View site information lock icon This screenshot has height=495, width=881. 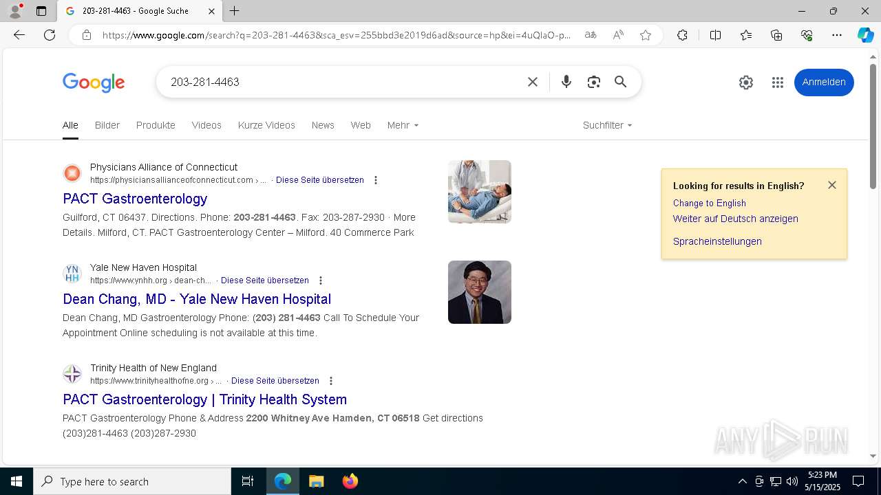tap(87, 35)
